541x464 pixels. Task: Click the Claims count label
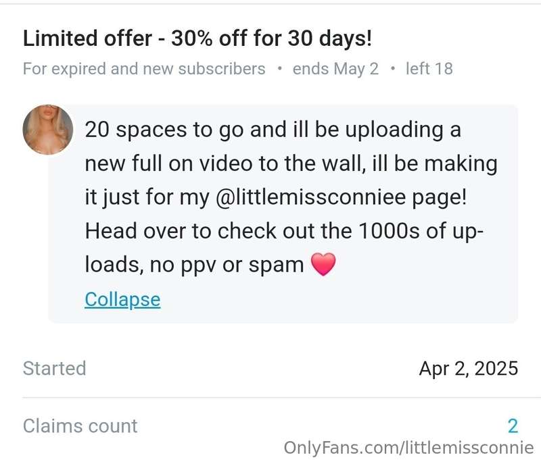click(80, 426)
